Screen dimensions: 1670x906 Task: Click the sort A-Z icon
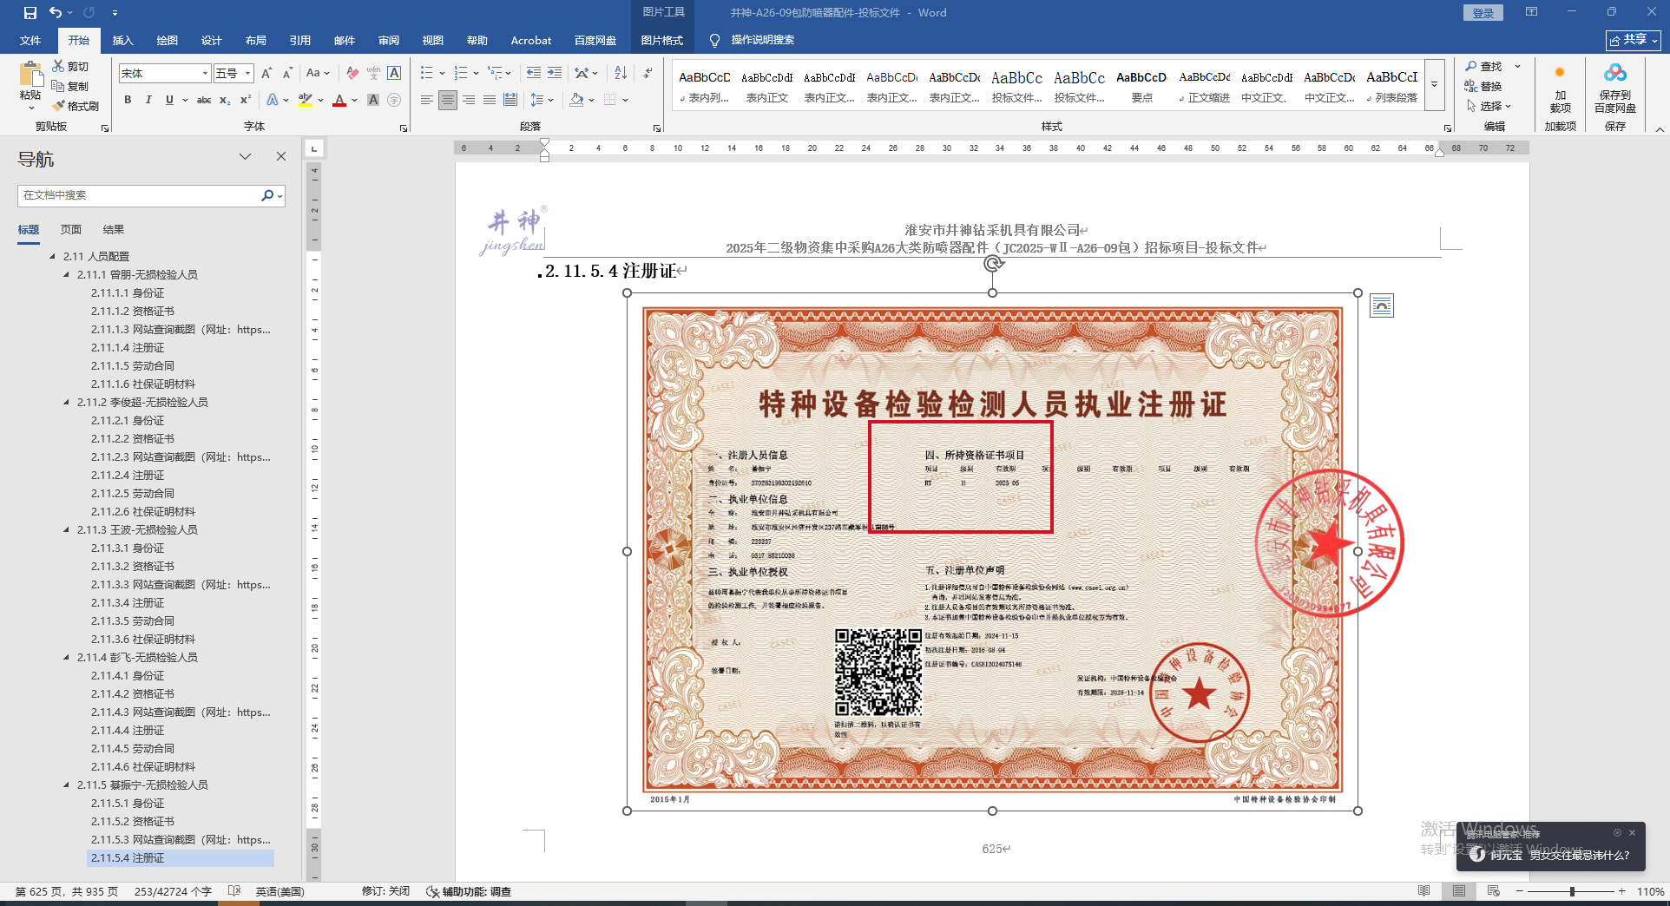click(621, 73)
